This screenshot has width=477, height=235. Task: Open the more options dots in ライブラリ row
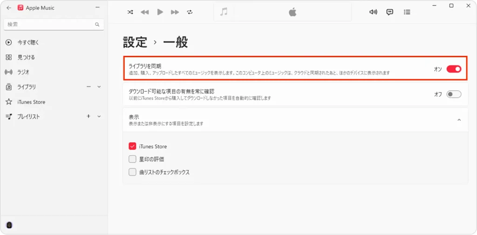pos(89,87)
